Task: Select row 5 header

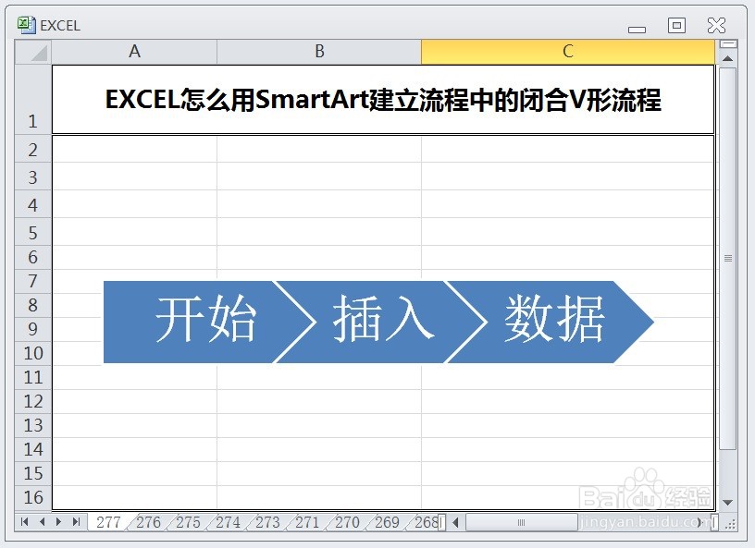Action: click(x=32, y=232)
